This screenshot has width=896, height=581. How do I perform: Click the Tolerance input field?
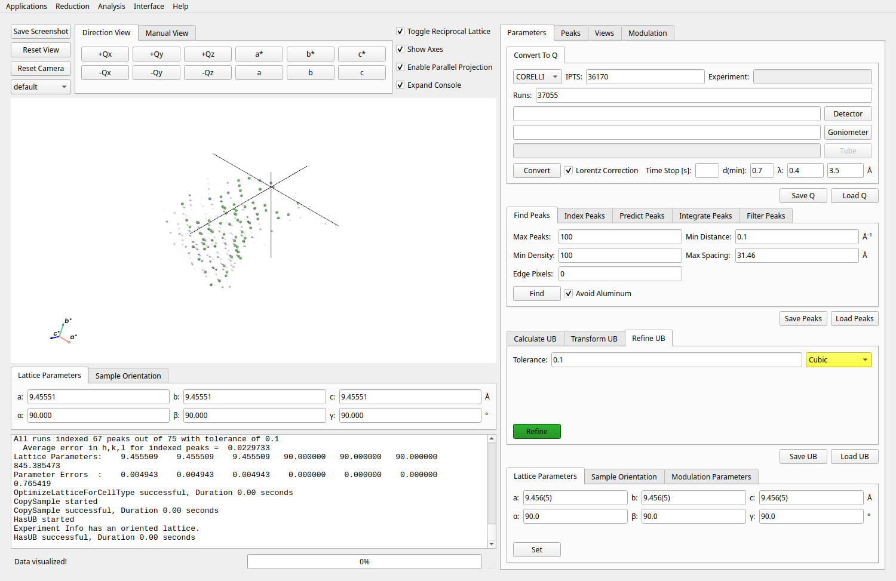click(676, 359)
